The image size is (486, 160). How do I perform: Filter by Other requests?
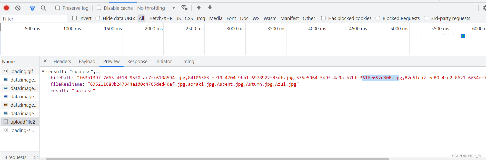(x=309, y=18)
